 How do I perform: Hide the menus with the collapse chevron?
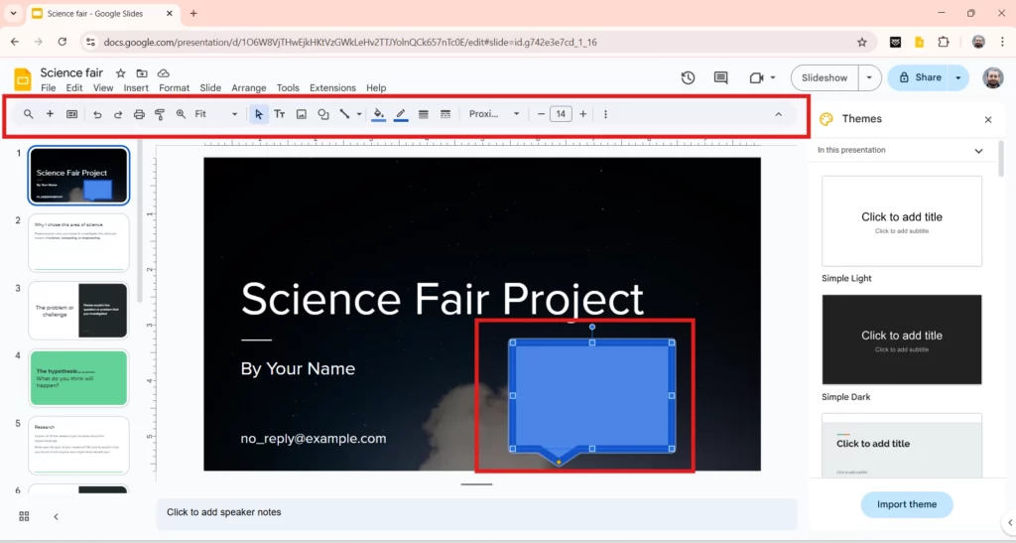click(x=778, y=114)
